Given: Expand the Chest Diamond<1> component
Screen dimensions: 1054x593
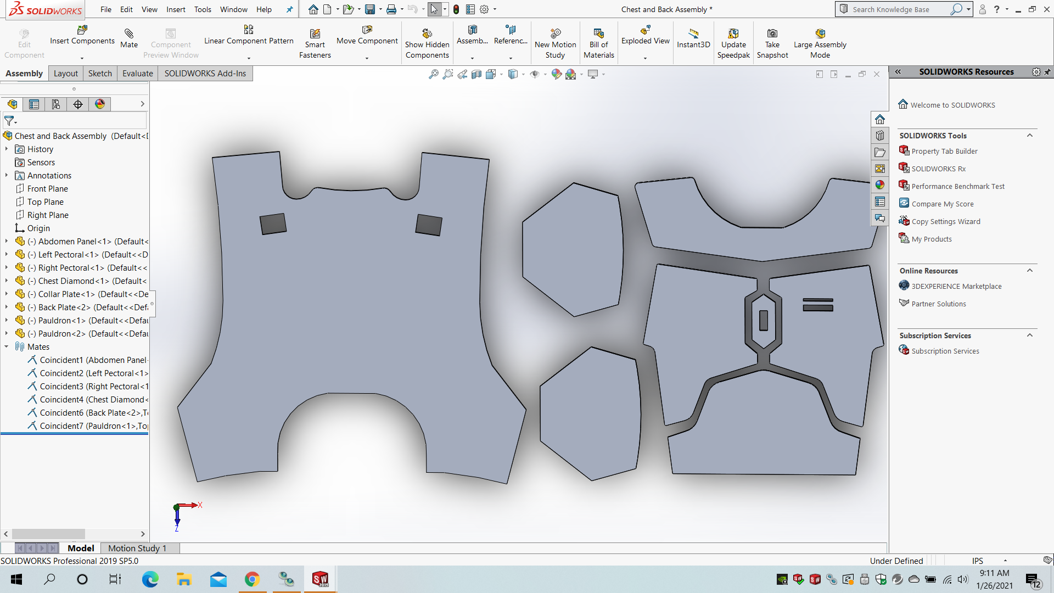Looking at the screenshot, I should coord(6,281).
